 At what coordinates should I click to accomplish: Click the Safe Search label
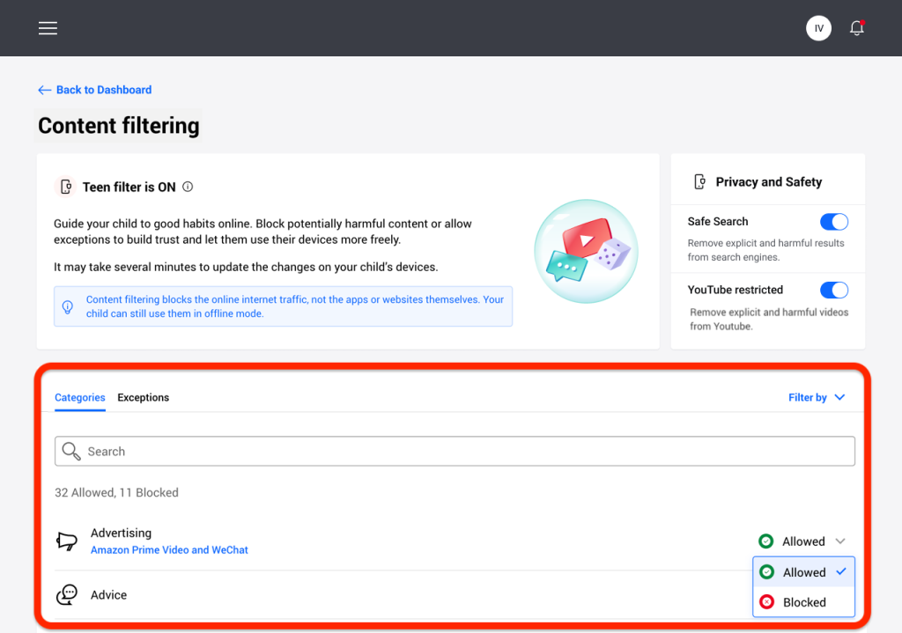coord(718,221)
